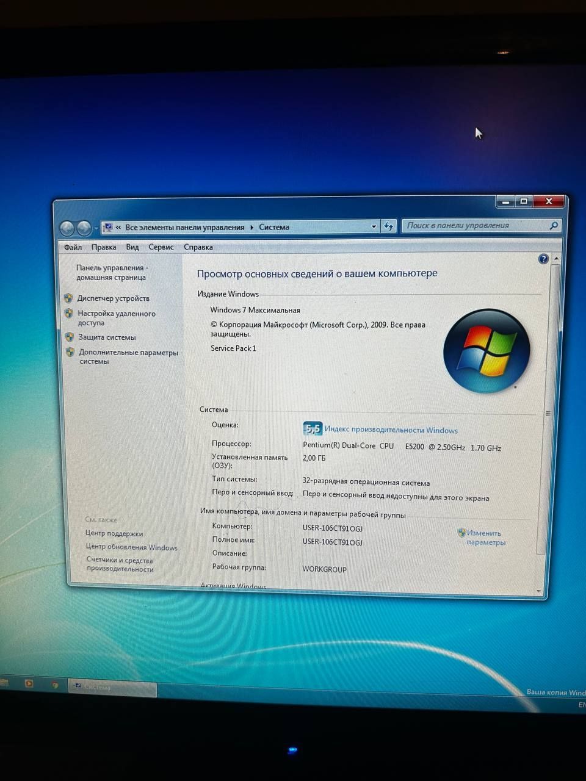The width and height of the screenshot is (586, 781).
Task: Click the Система breadcrumb segment
Action: [274, 227]
